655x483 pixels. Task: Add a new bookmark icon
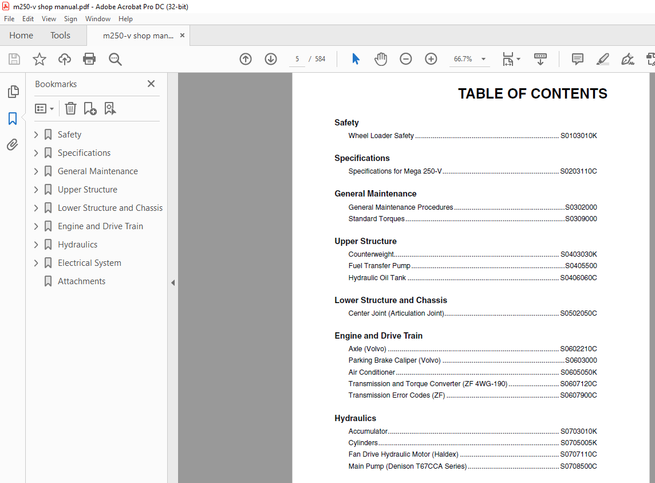point(90,109)
